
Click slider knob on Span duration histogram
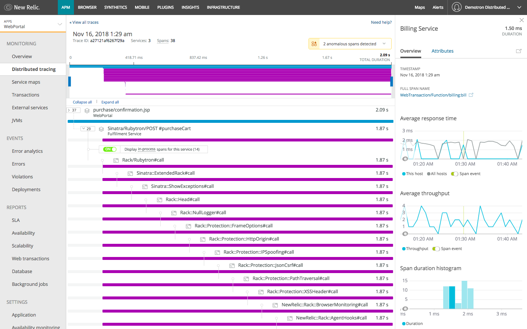pyautogui.click(x=405, y=309)
